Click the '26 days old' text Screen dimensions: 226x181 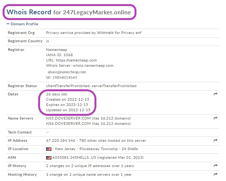tap(56, 94)
